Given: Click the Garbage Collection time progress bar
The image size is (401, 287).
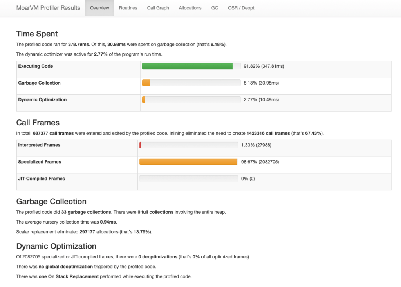Looking at the screenshot, I should tap(191, 83).
